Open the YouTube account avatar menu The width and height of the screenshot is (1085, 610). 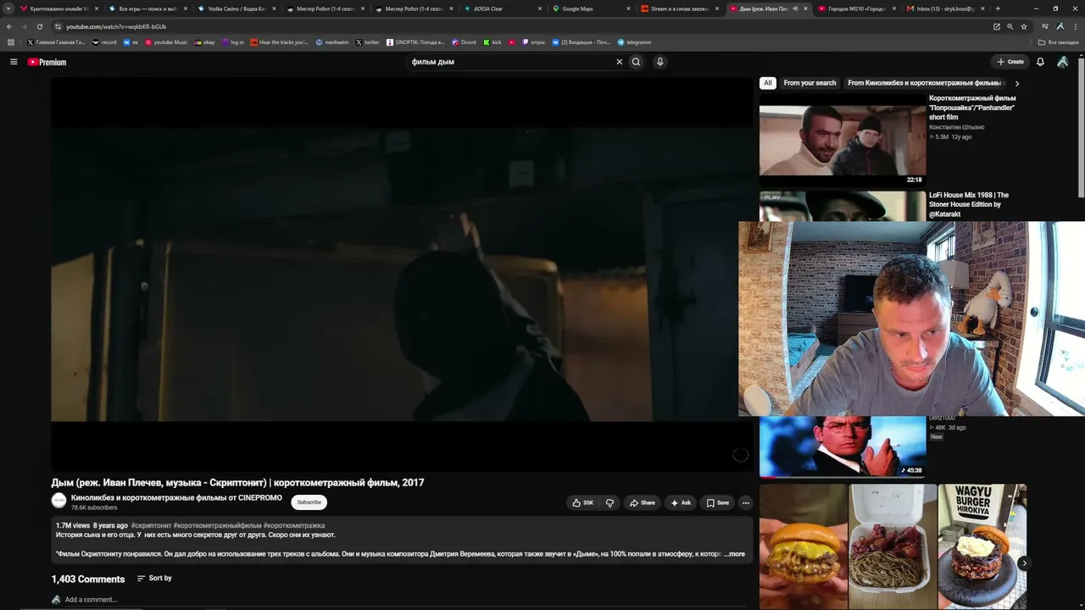point(1063,62)
